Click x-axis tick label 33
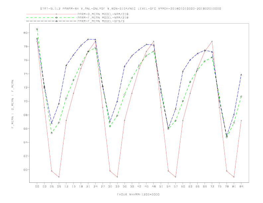263x203 pixels. [117, 186]
